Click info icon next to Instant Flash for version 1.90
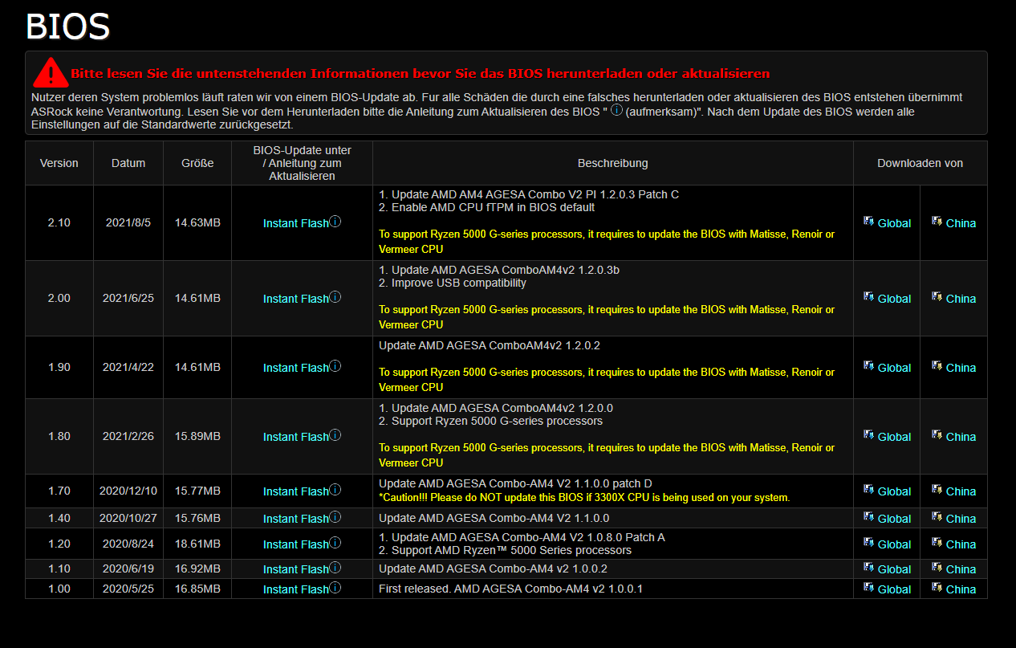The width and height of the screenshot is (1016, 648). [x=335, y=366]
